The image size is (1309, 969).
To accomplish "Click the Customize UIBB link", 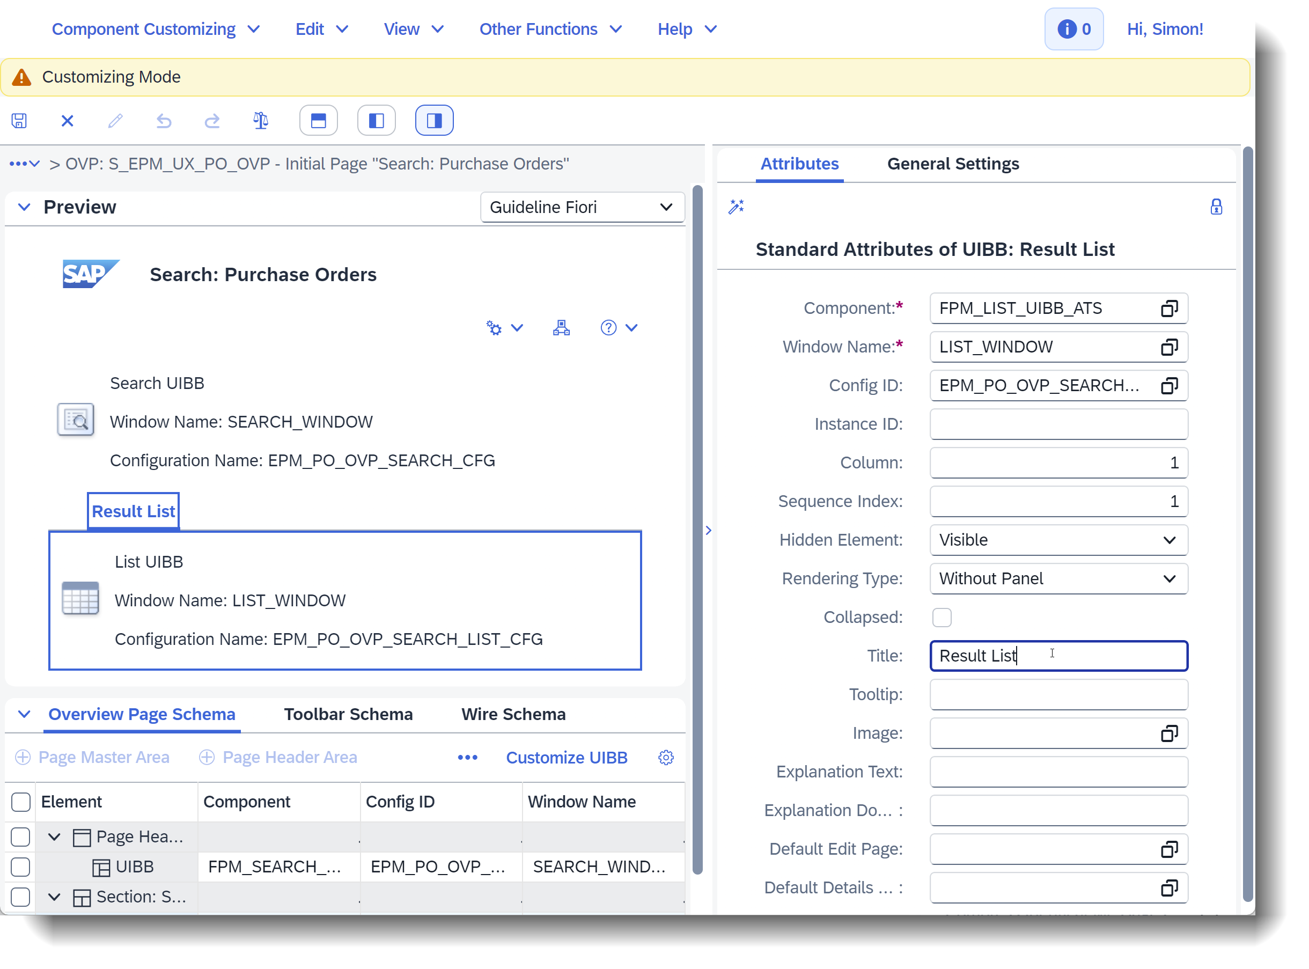I will pos(566,757).
